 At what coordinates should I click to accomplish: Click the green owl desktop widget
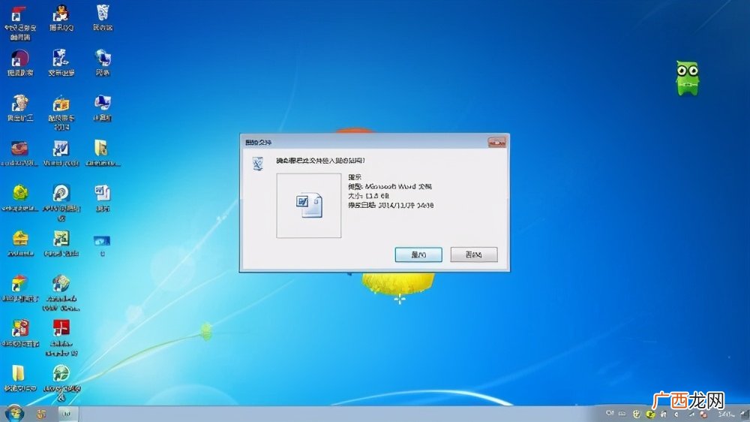coord(687,77)
